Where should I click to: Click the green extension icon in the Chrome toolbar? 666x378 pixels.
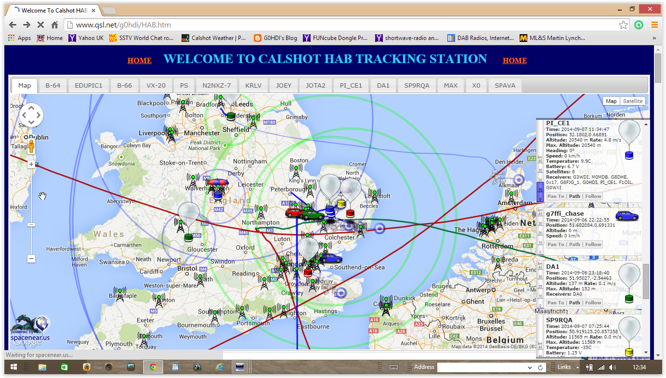(639, 25)
